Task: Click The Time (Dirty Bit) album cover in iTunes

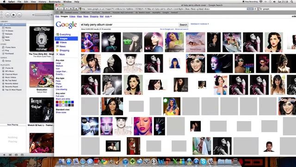Action: click(x=42, y=39)
